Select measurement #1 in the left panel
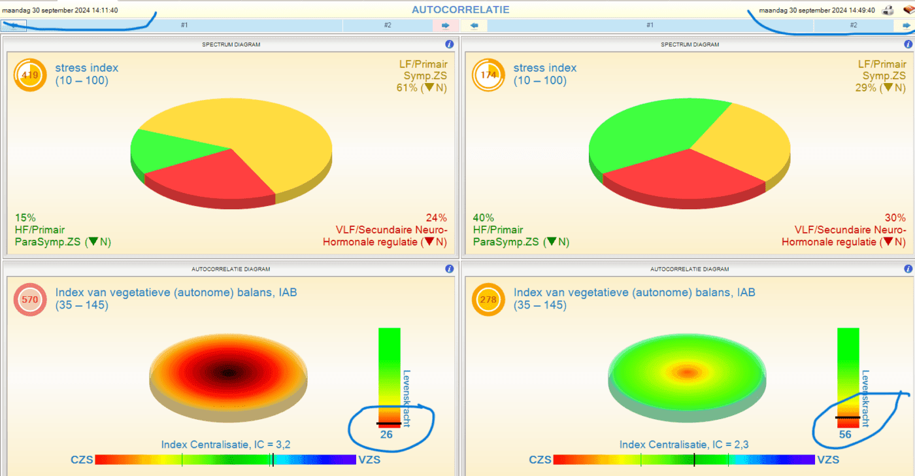Image resolution: width=915 pixels, height=476 pixels. click(184, 25)
